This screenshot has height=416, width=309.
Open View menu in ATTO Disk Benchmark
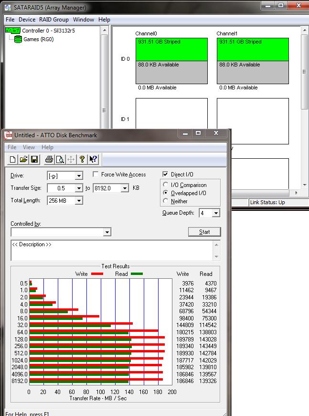click(x=29, y=147)
